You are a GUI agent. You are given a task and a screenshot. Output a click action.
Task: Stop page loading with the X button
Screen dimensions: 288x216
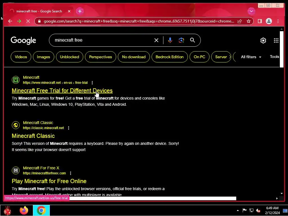28,21
